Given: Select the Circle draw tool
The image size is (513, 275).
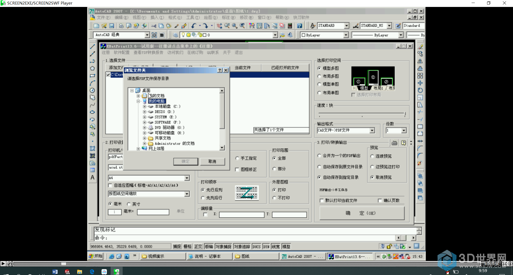Looking at the screenshot, I should (92, 90).
